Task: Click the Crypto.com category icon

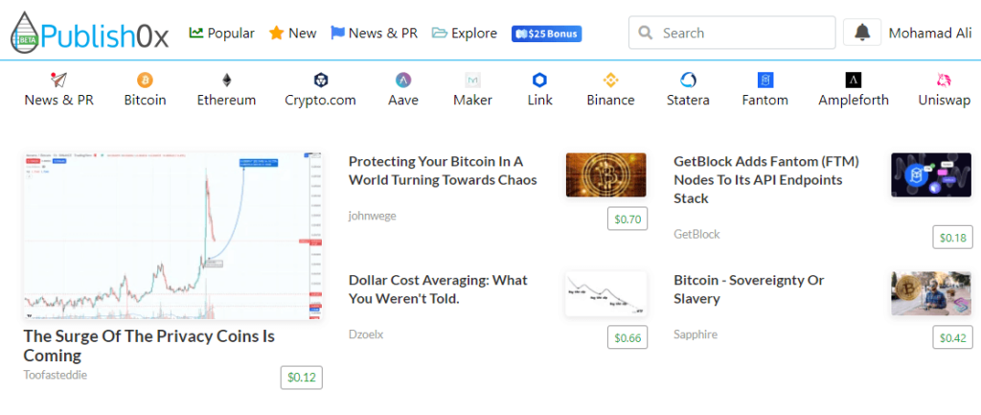Action: (320, 80)
